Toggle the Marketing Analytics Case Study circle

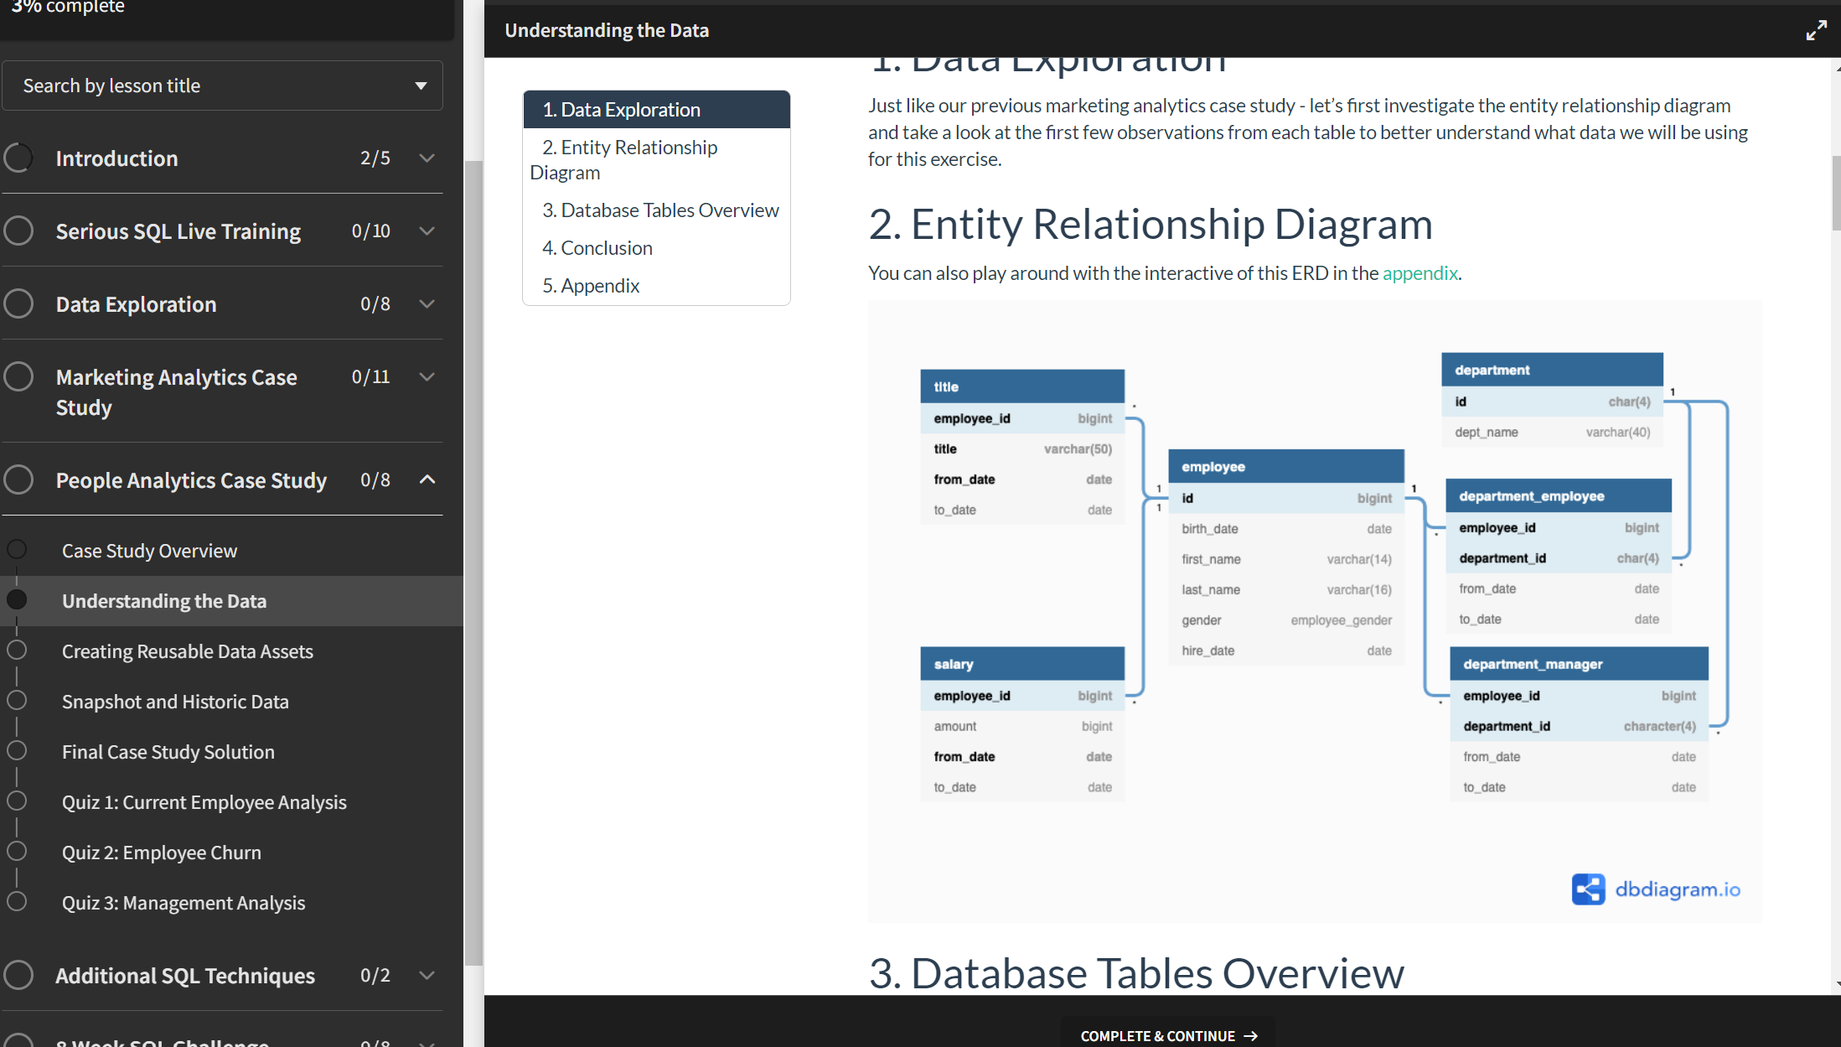coord(18,376)
